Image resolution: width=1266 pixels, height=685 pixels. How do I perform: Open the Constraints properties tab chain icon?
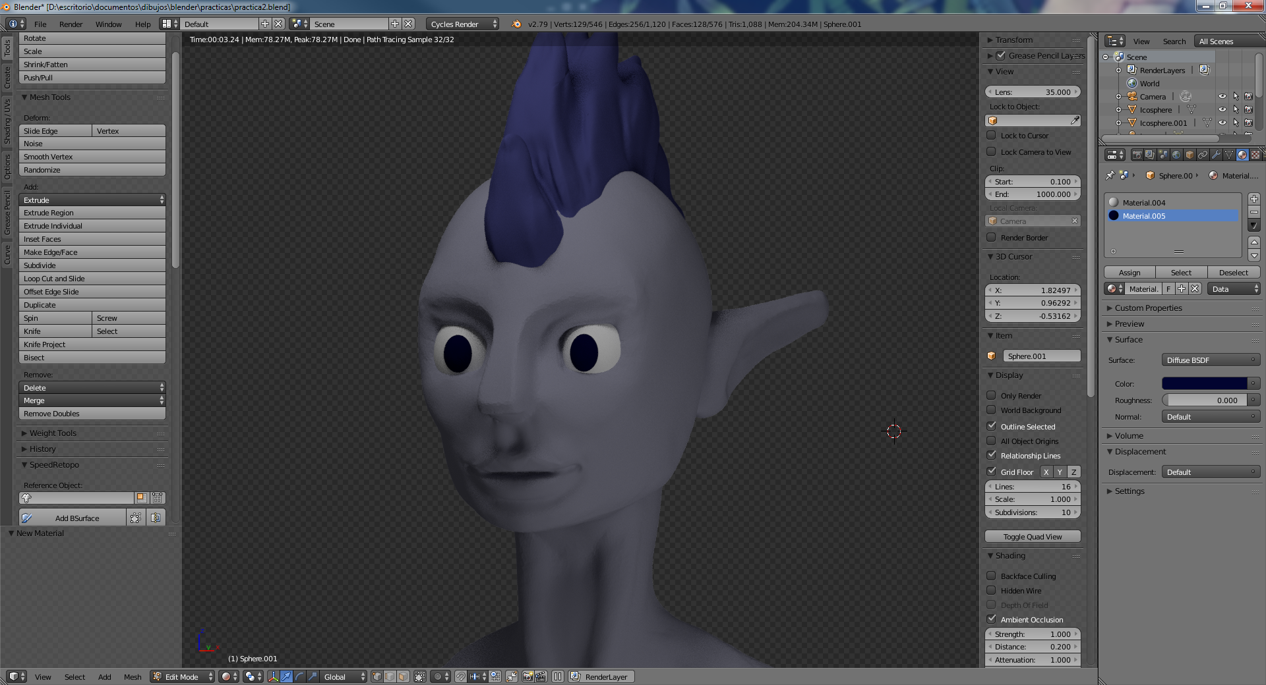point(1203,155)
